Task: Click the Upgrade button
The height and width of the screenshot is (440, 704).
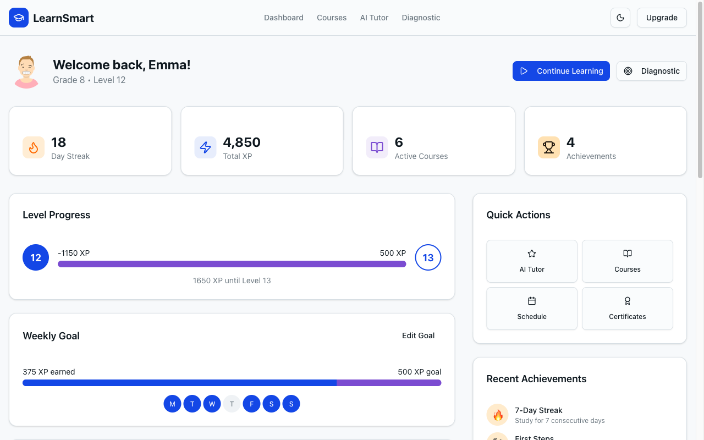Action: [661, 18]
